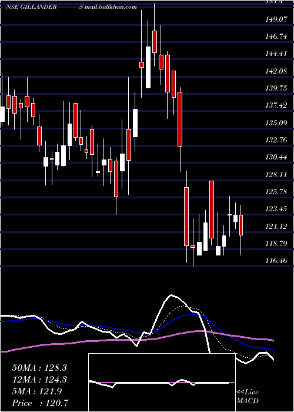Click the 139.75 price axis label
The image size is (294, 412).
pyautogui.click(x=276, y=88)
